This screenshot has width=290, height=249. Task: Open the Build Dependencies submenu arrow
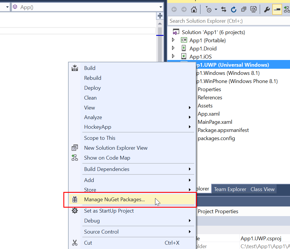(x=190, y=169)
